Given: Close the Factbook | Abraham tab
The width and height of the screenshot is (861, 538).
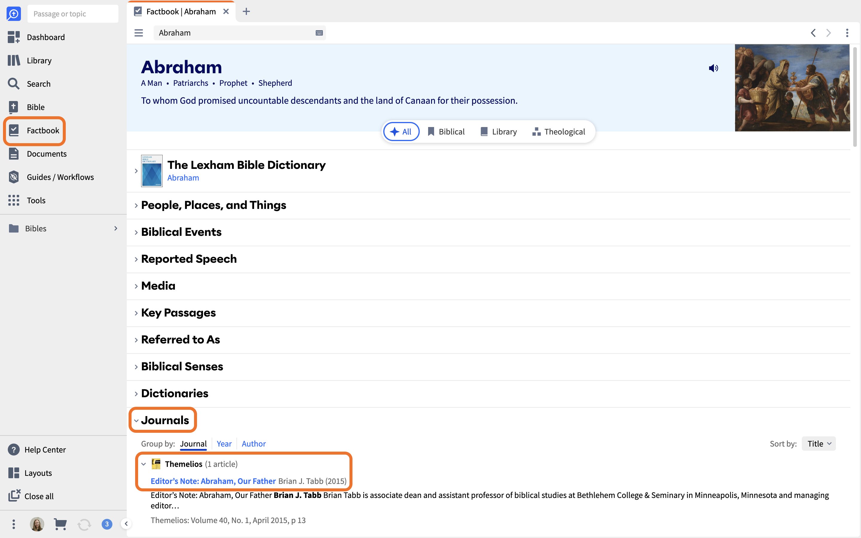Looking at the screenshot, I should (226, 12).
